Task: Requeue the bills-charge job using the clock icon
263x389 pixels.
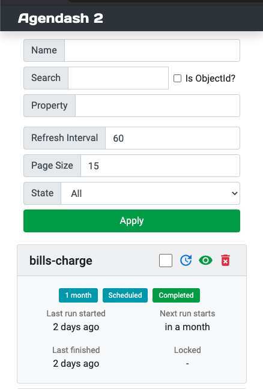Action: (186, 261)
